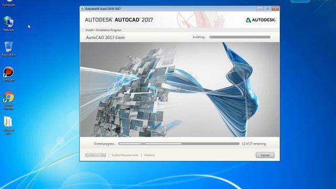This screenshot has height=189, width=336.
Task: Open the System Requirements link
Action: [x=125, y=155]
